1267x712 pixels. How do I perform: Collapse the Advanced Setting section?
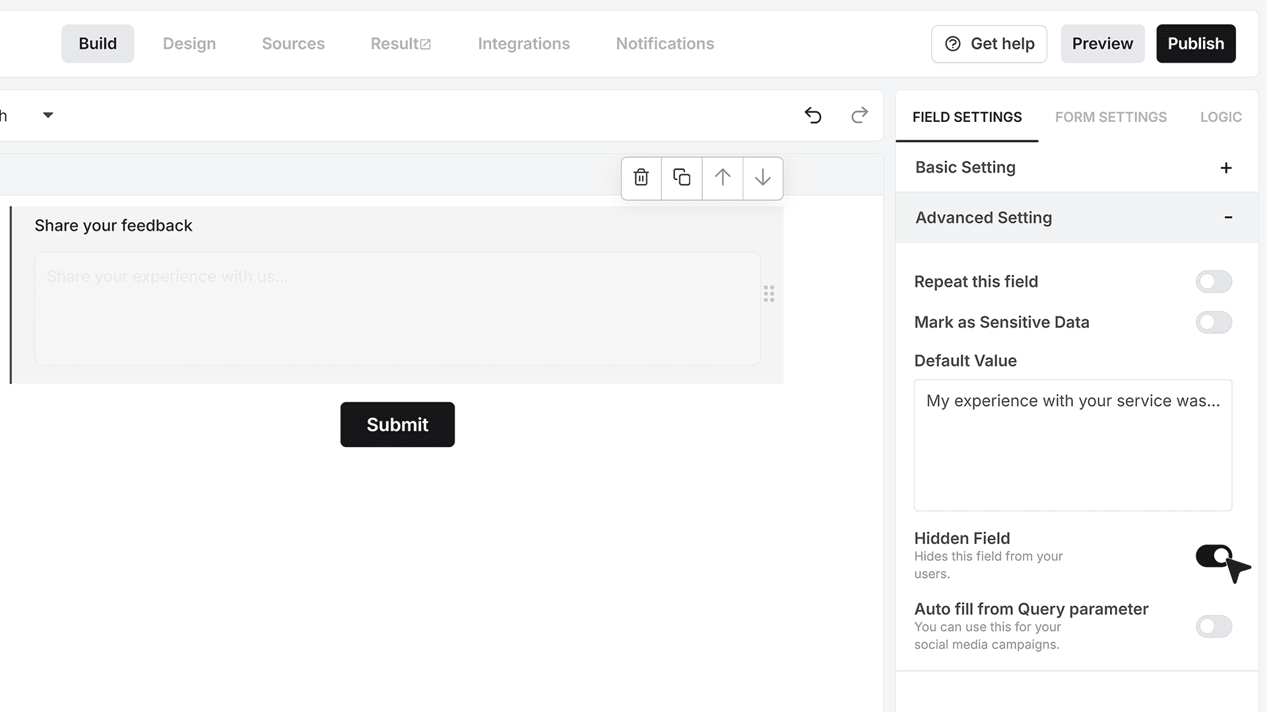(x=1076, y=218)
